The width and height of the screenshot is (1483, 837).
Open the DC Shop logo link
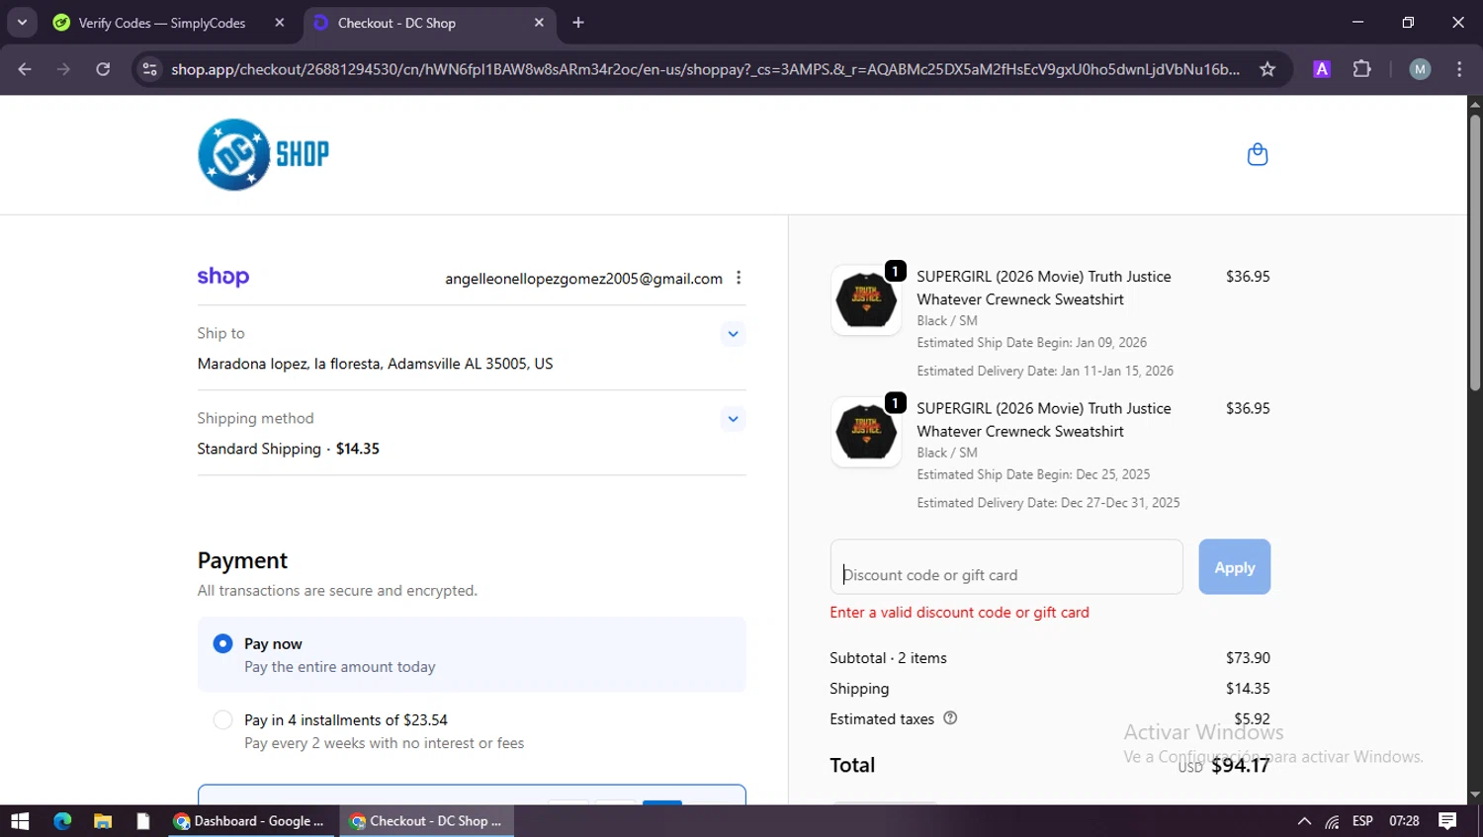(263, 154)
